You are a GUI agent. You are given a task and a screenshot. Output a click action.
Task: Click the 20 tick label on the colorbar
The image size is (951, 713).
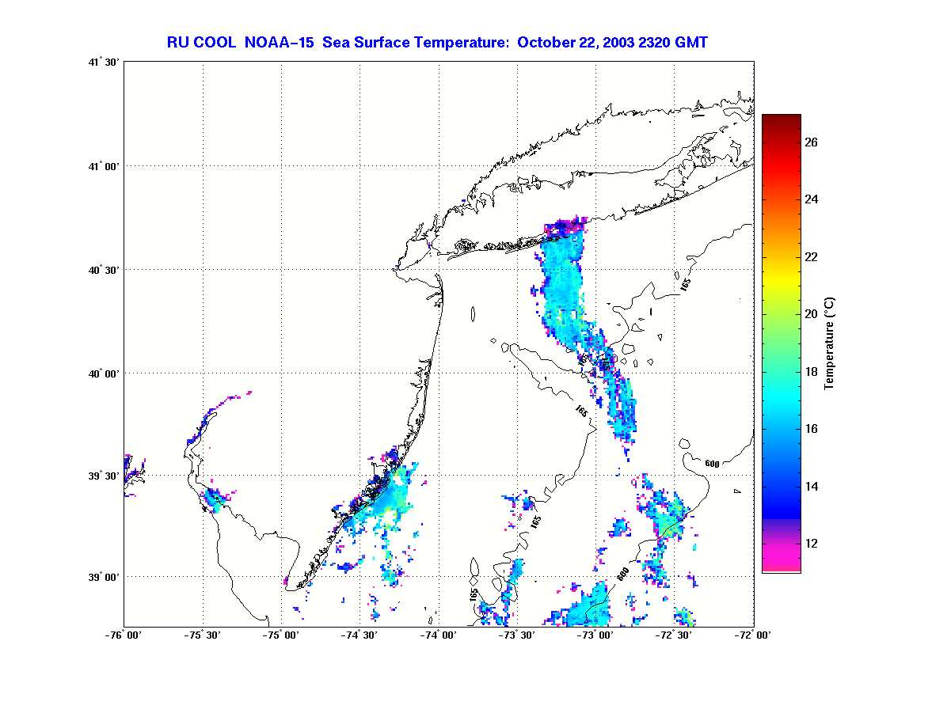pyautogui.click(x=812, y=314)
